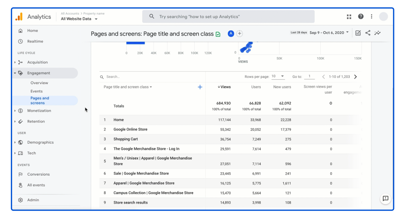Select Campus Collection | Google Merchandise Store row
The width and height of the screenshot is (401, 216).
(x=230, y=193)
